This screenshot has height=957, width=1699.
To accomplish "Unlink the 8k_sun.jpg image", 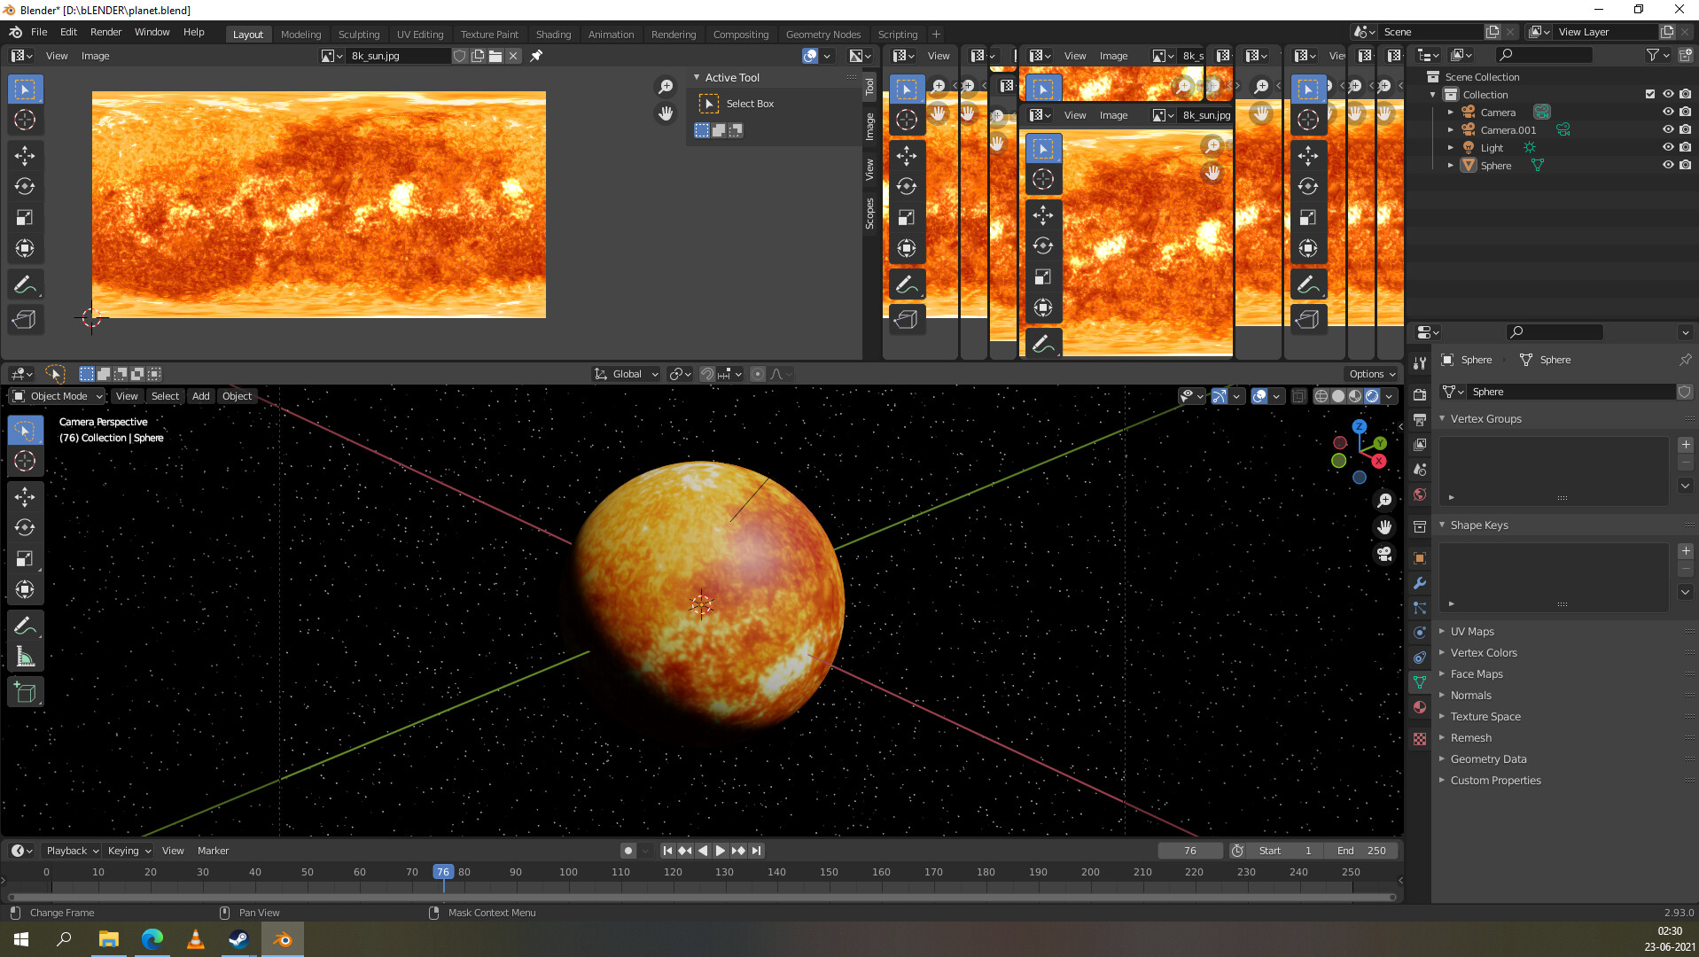I will point(513,56).
